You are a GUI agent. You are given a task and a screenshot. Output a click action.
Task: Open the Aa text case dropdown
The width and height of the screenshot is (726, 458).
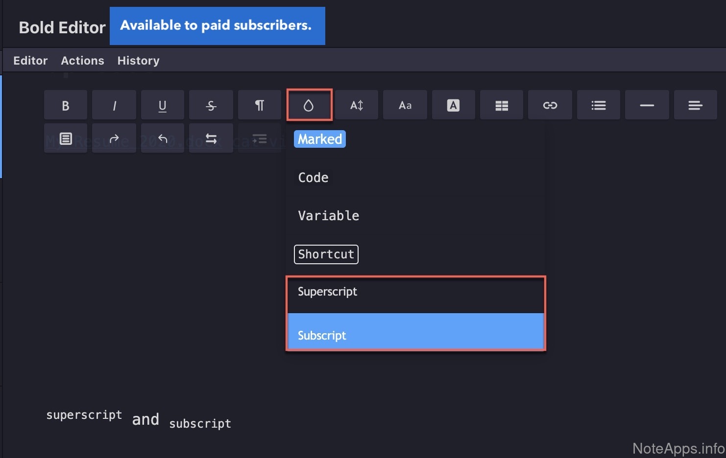click(x=405, y=105)
